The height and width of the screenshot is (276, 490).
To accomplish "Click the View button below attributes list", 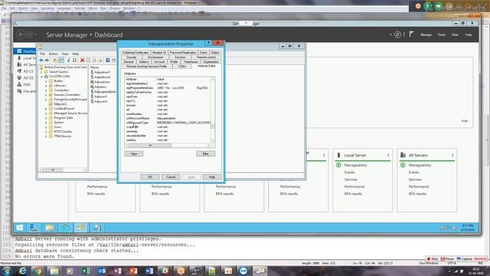I will pyautogui.click(x=134, y=153).
